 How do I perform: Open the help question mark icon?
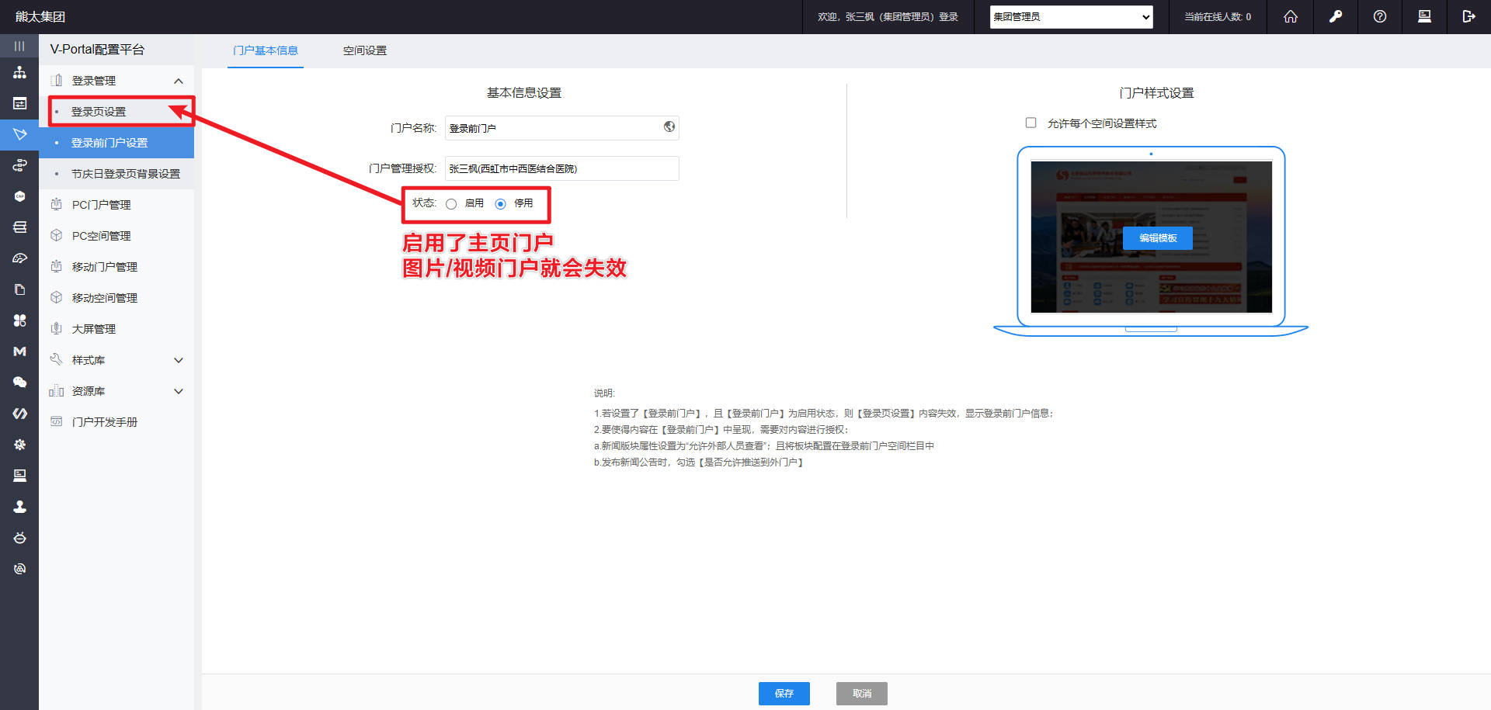1380,16
